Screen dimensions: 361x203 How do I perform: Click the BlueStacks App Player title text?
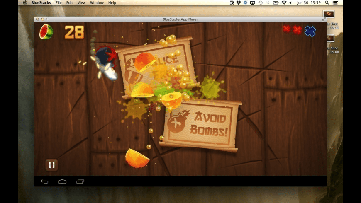click(x=180, y=19)
